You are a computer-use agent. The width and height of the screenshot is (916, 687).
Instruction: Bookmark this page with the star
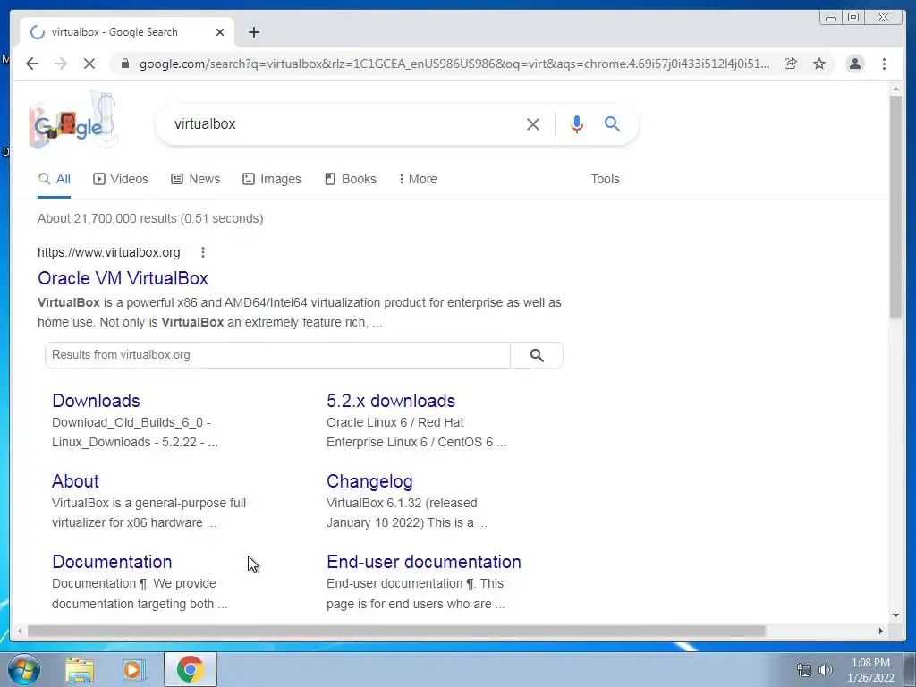pos(819,64)
